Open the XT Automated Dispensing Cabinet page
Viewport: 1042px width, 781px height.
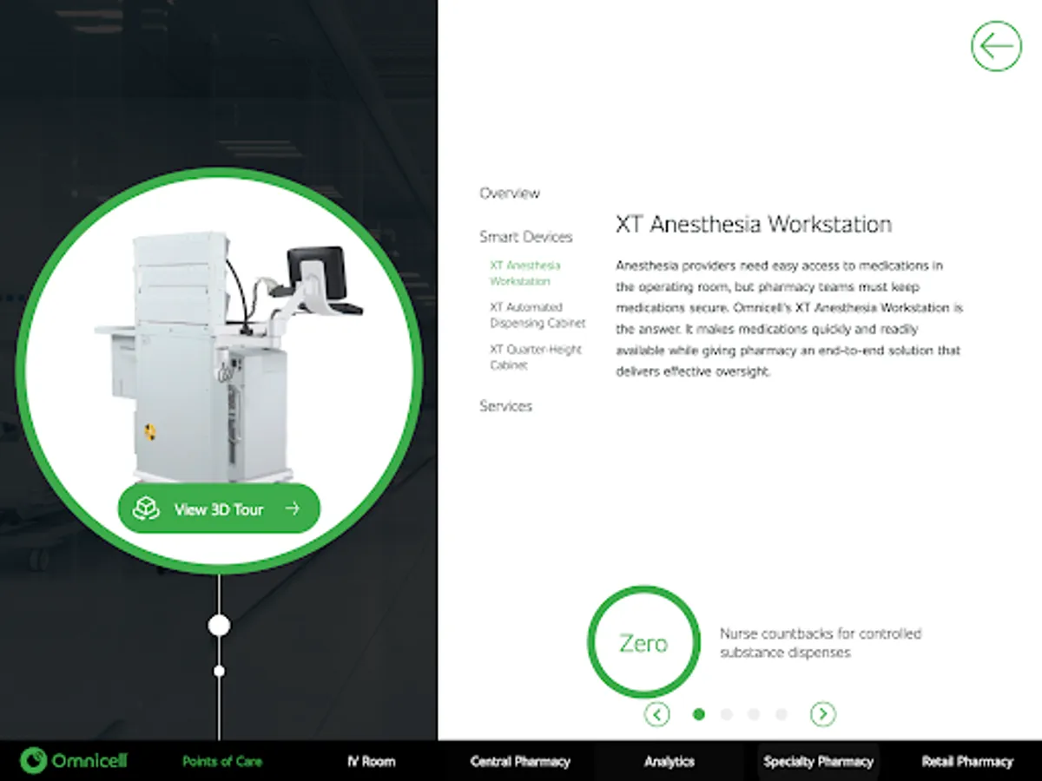(538, 314)
